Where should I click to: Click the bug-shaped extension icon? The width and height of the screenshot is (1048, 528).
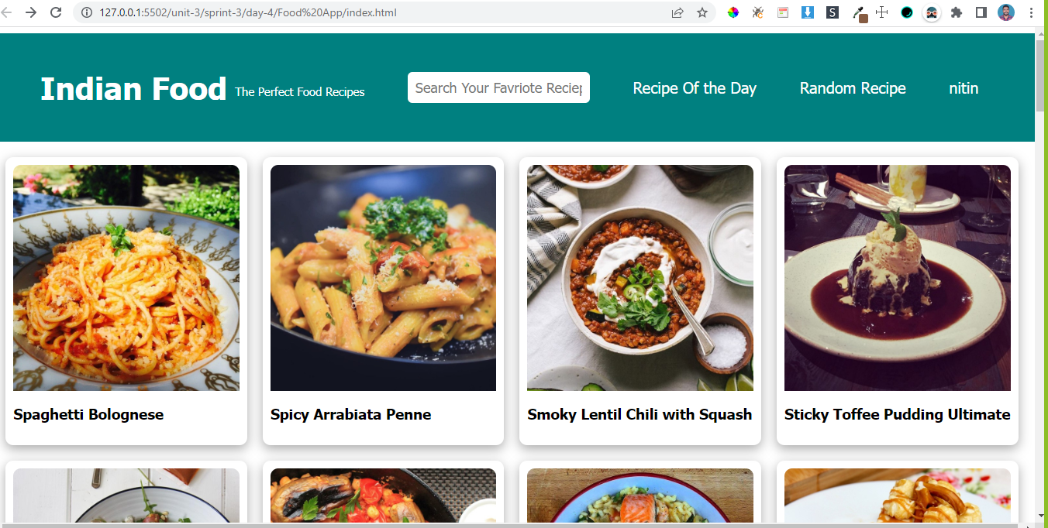[x=757, y=12]
